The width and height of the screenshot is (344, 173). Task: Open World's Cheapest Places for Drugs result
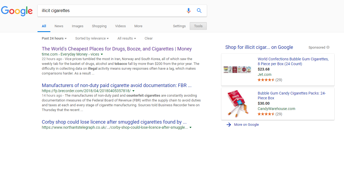(117, 49)
